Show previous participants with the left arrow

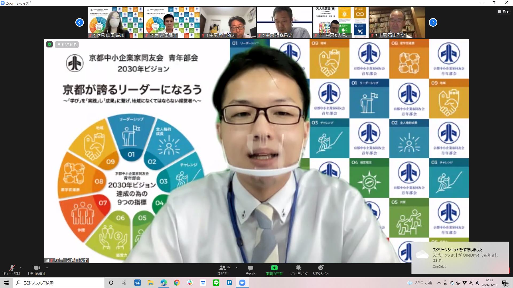pyautogui.click(x=80, y=22)
